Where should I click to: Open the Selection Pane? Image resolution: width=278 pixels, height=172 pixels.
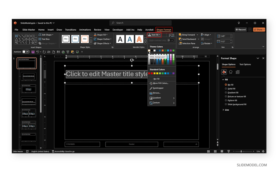[x=188, y=43]
